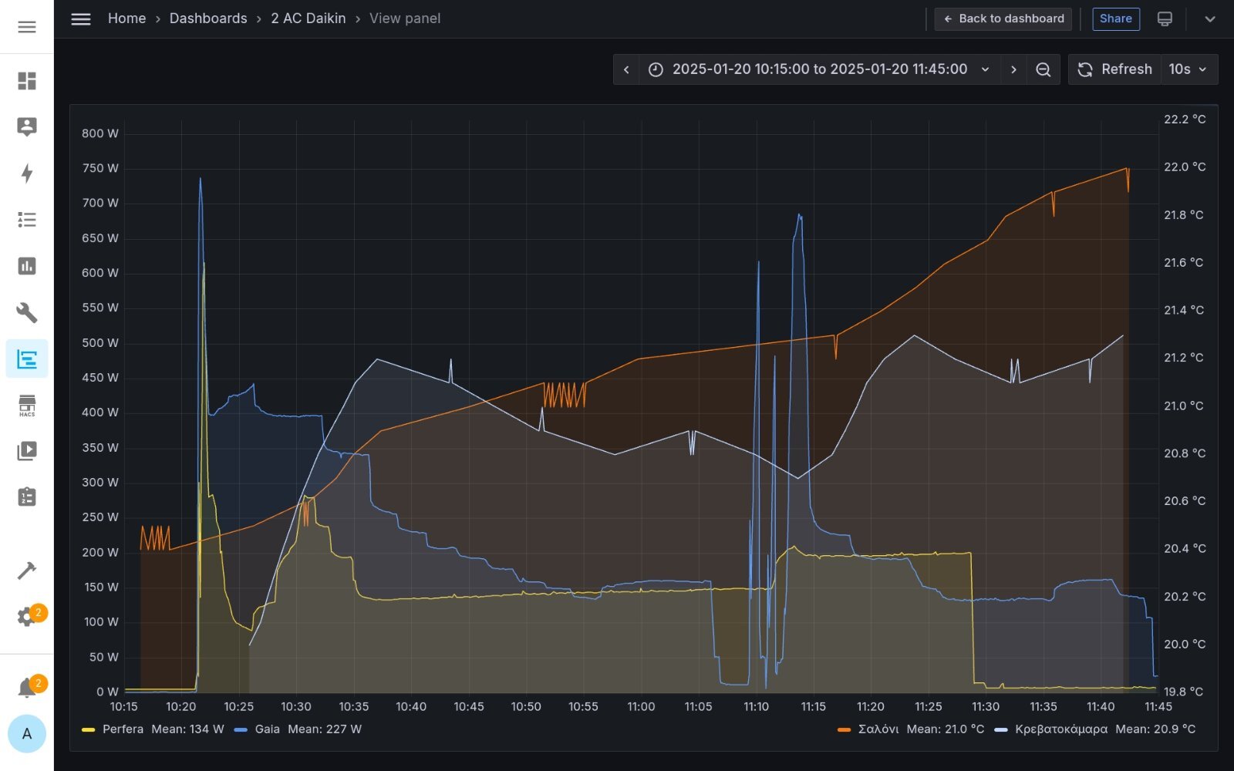The width and height of the screenshot is (1234, 771).
Task: Click the 19.8 °C right axis label
Action: tap(1183, 692)
